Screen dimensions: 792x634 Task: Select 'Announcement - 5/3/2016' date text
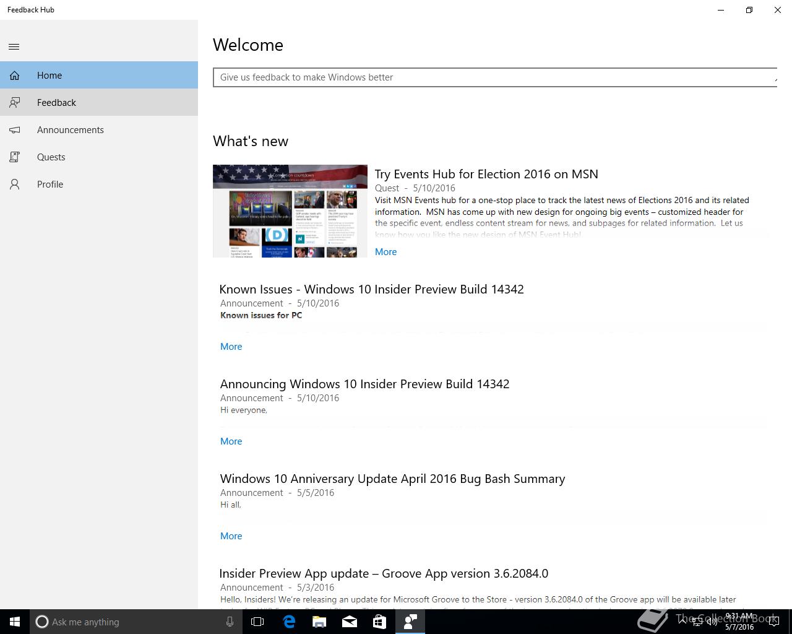pos(277,588)
